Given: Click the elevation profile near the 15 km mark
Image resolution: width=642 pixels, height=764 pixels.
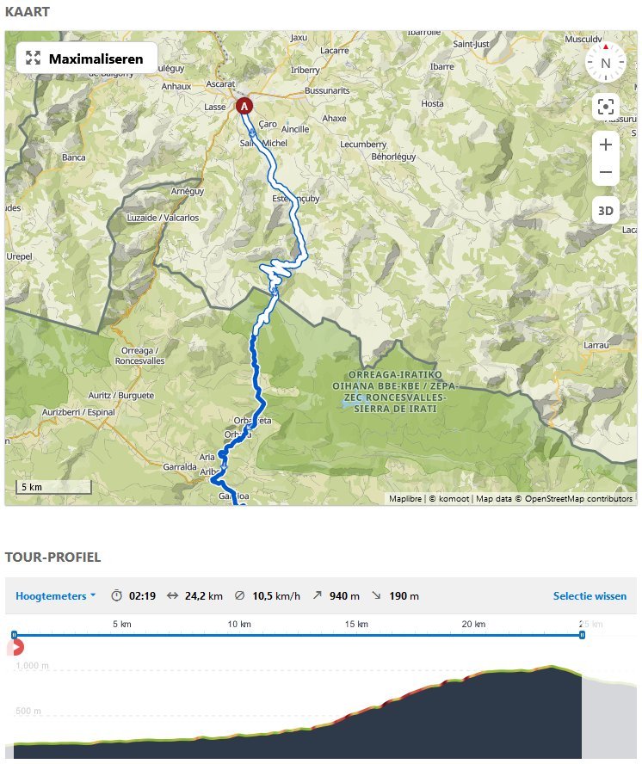Looking at the screenshot, I should tap(356, 721).
